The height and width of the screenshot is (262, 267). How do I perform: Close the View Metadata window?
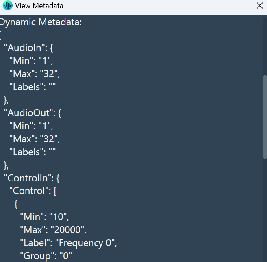point(260,6)
